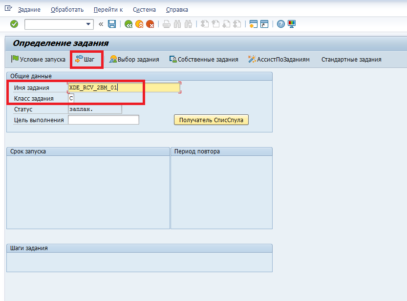
Task: Click the orange Exit icon
Action: tap(139, 24)
